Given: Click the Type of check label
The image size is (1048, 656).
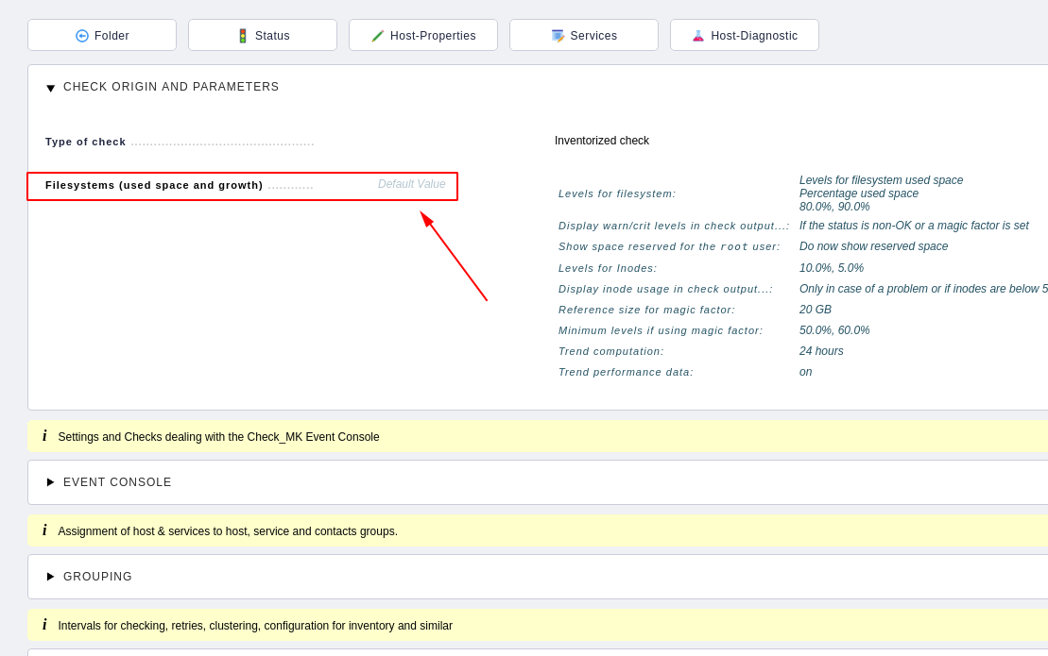Looking at the screenshot, I should (86, 142).
